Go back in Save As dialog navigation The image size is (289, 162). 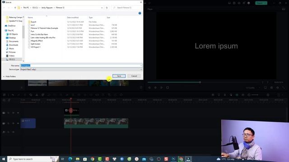tap(4, 8)
